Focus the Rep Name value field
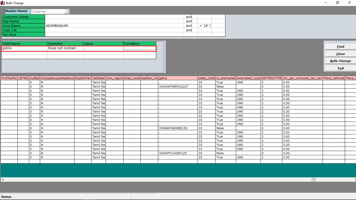Screen dimensions: 356x200 [114, 21]
